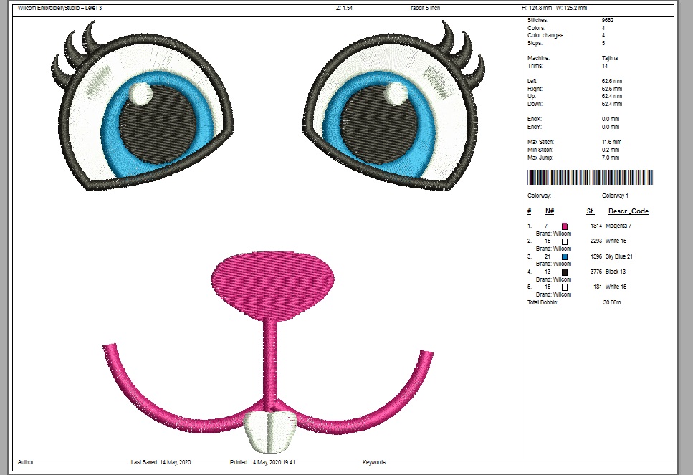693x475 pixels.
Task: Click the white rabbit teeth
Action: [x=269, y=431]
